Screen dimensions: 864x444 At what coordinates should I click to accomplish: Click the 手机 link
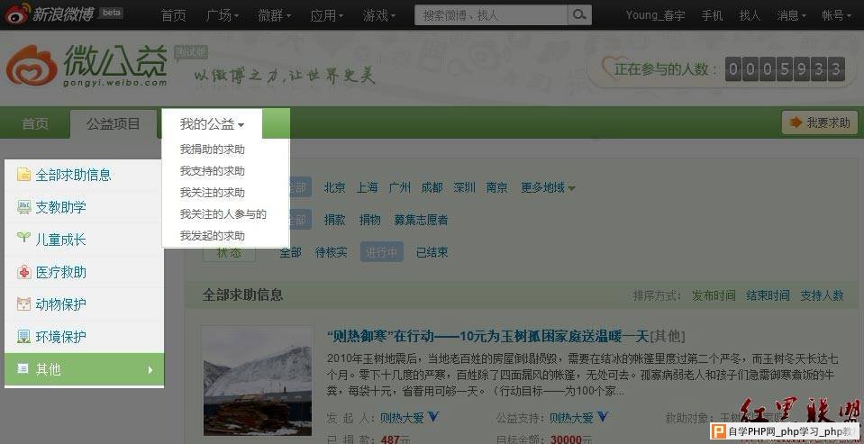click(712, 15)
